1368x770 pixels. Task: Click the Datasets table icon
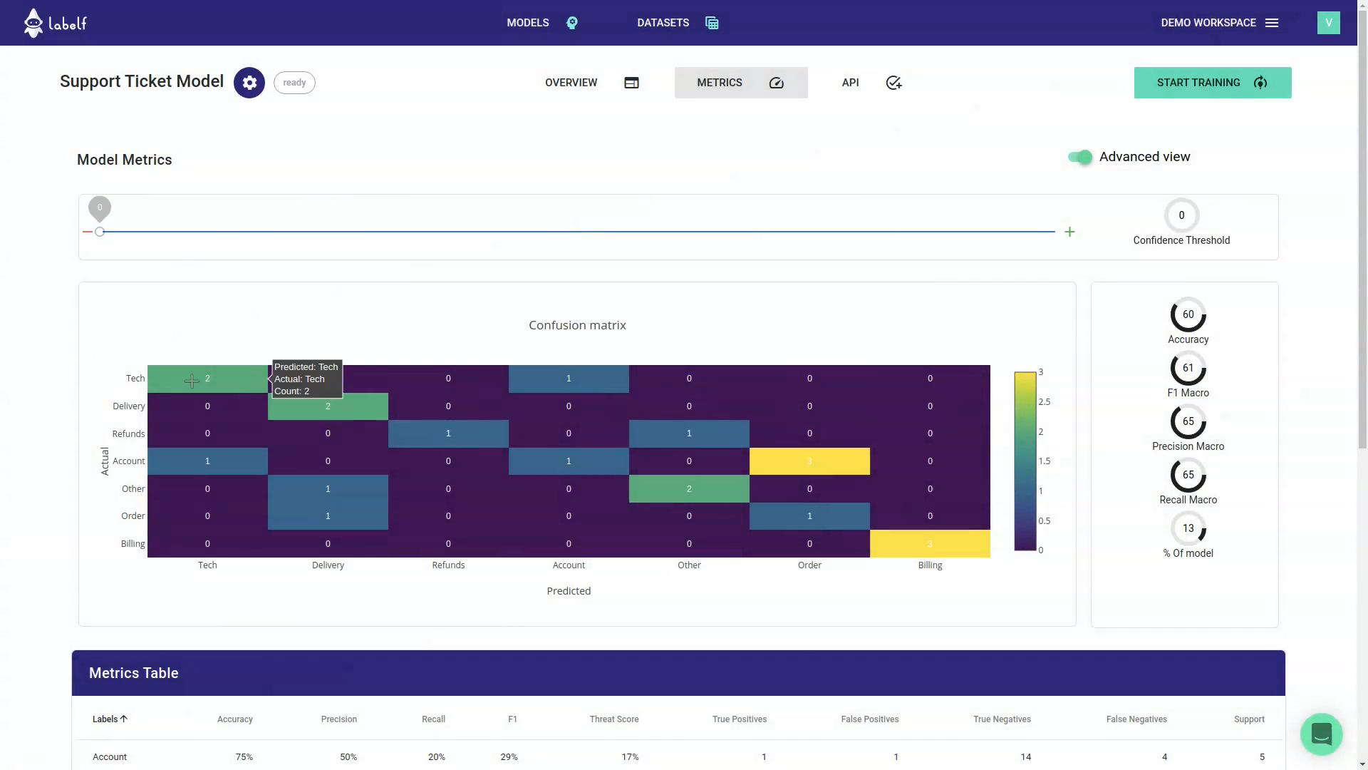pos(712,23)
